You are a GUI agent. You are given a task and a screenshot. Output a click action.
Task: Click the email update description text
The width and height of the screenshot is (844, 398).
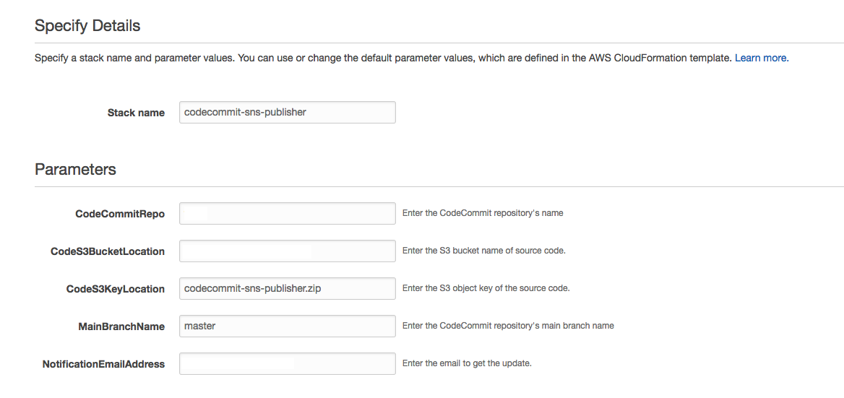467,363
